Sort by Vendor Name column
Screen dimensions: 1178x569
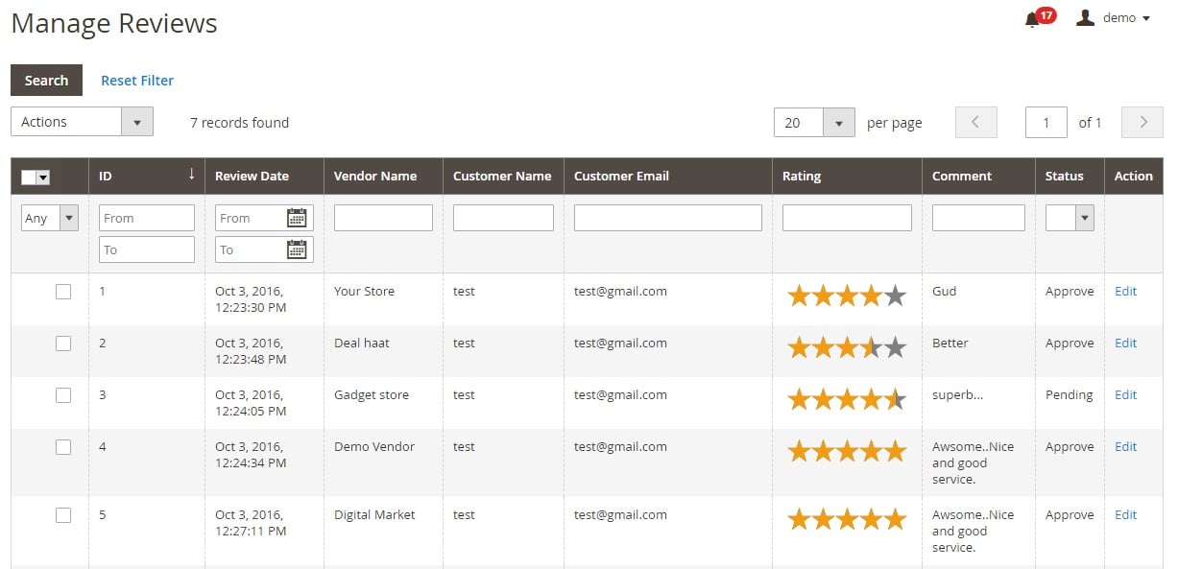pyautogui.click(x=375, y=177)
